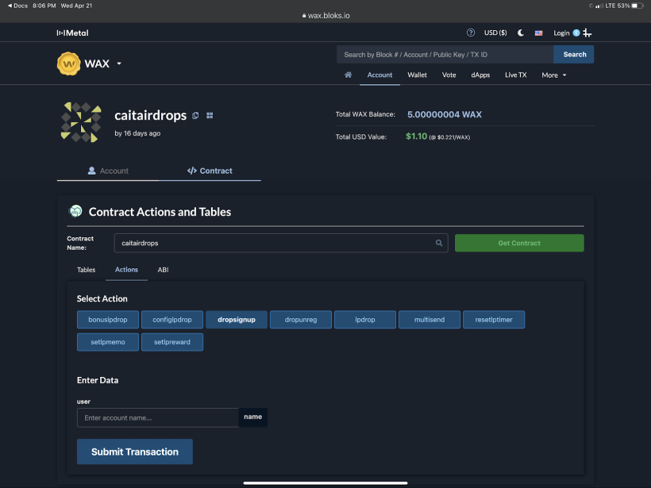
Task: Select the dropunreg action
Action: [301, 320]
